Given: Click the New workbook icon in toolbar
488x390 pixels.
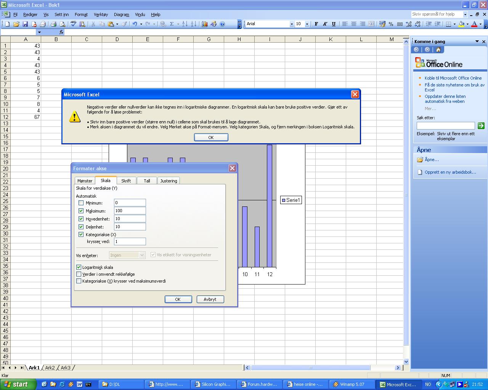Looking at the screenshot, I should pyautogui.click(x=7, y=24).
